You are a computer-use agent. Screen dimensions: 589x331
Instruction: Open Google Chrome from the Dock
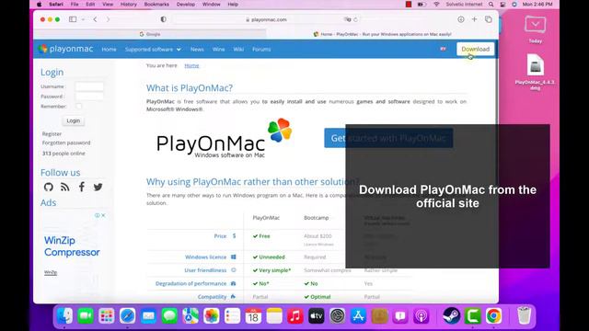(493, 315)
